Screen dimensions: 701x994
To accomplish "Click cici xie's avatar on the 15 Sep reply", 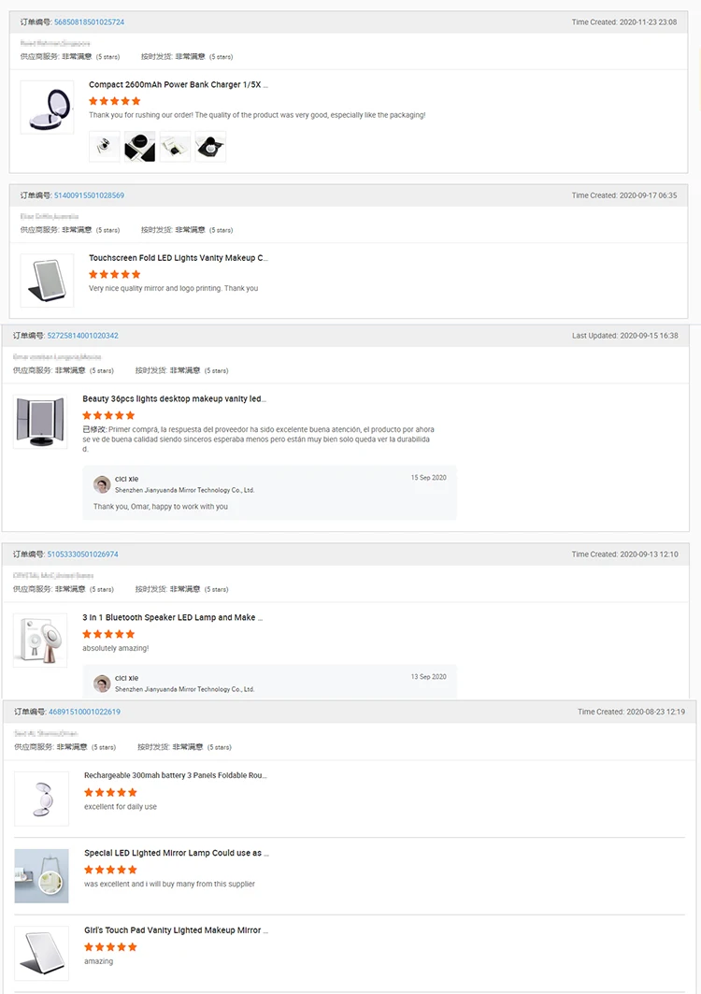I will (102, 484).
